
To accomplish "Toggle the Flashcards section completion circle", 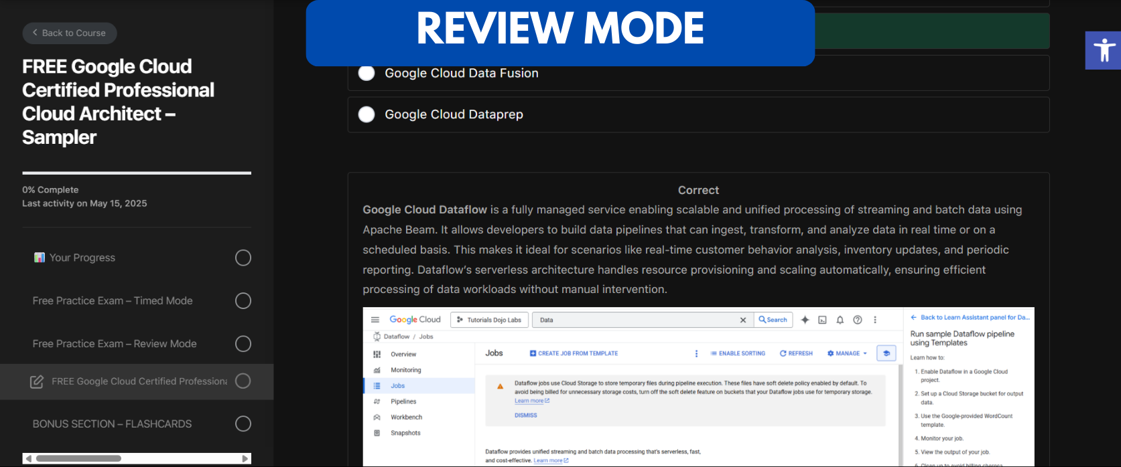I will pyautogui.click(x=243, y=424).
